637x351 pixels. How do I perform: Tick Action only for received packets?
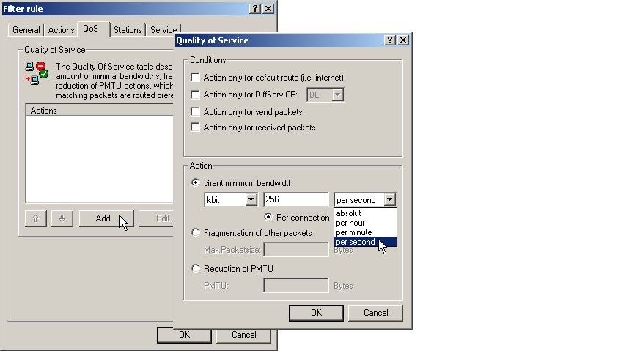(x=196, y=128)
